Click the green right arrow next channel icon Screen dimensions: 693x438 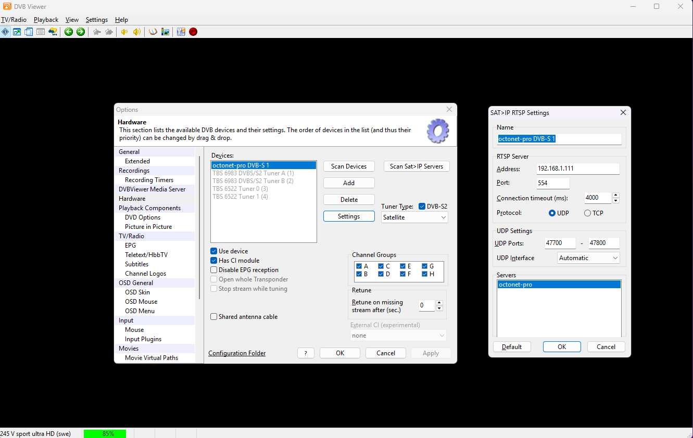pyautogui.click(x=81, y=32)
